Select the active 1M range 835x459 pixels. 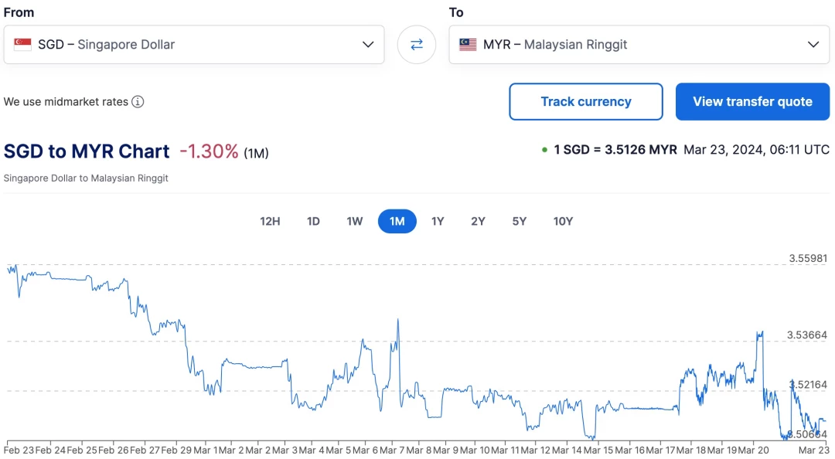(x=397, y=221)
